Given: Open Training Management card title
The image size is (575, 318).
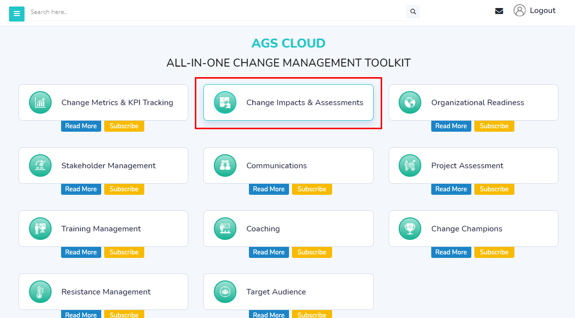Looking at the screenshot, I should pyautogui.click(x=101, y=228).
